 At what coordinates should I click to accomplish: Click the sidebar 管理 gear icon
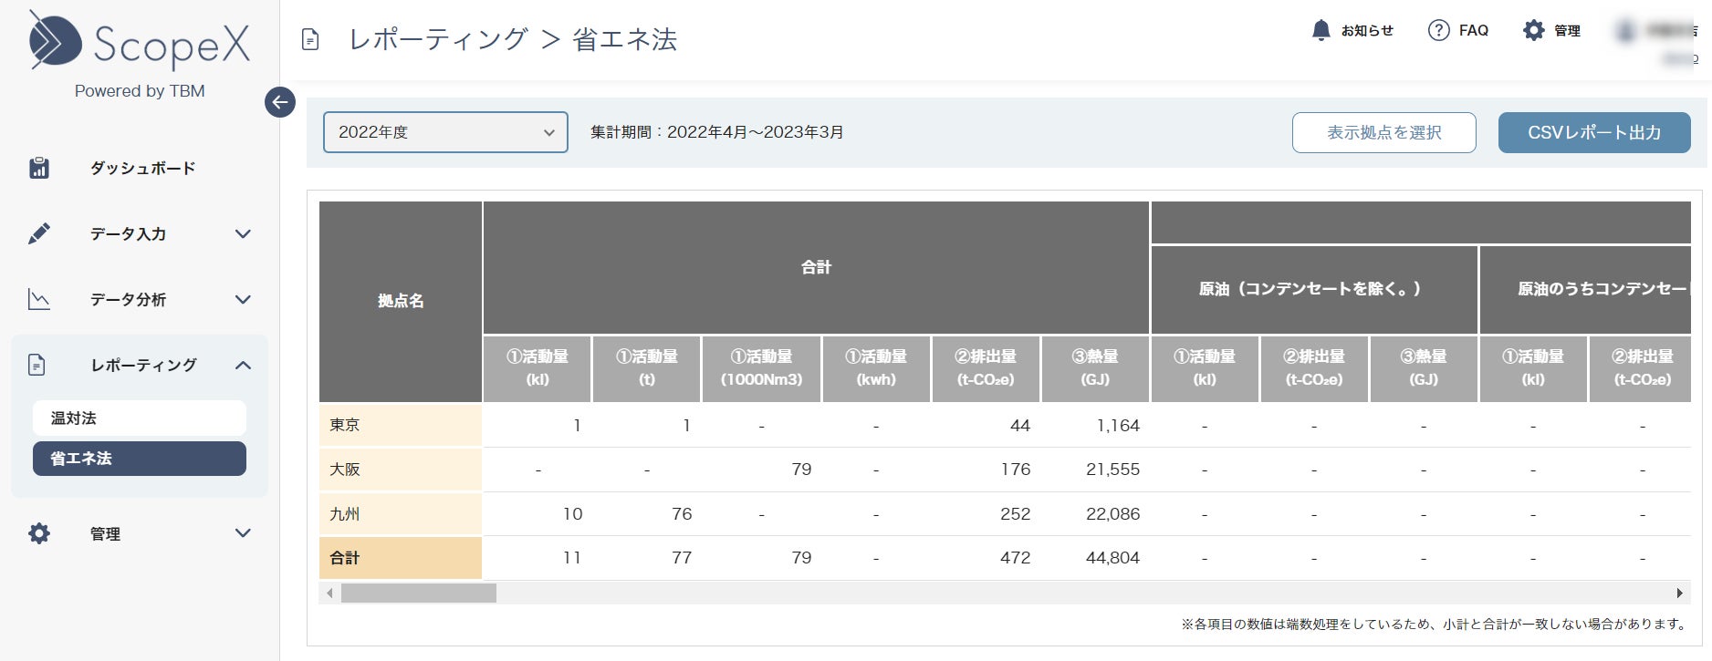39,533
